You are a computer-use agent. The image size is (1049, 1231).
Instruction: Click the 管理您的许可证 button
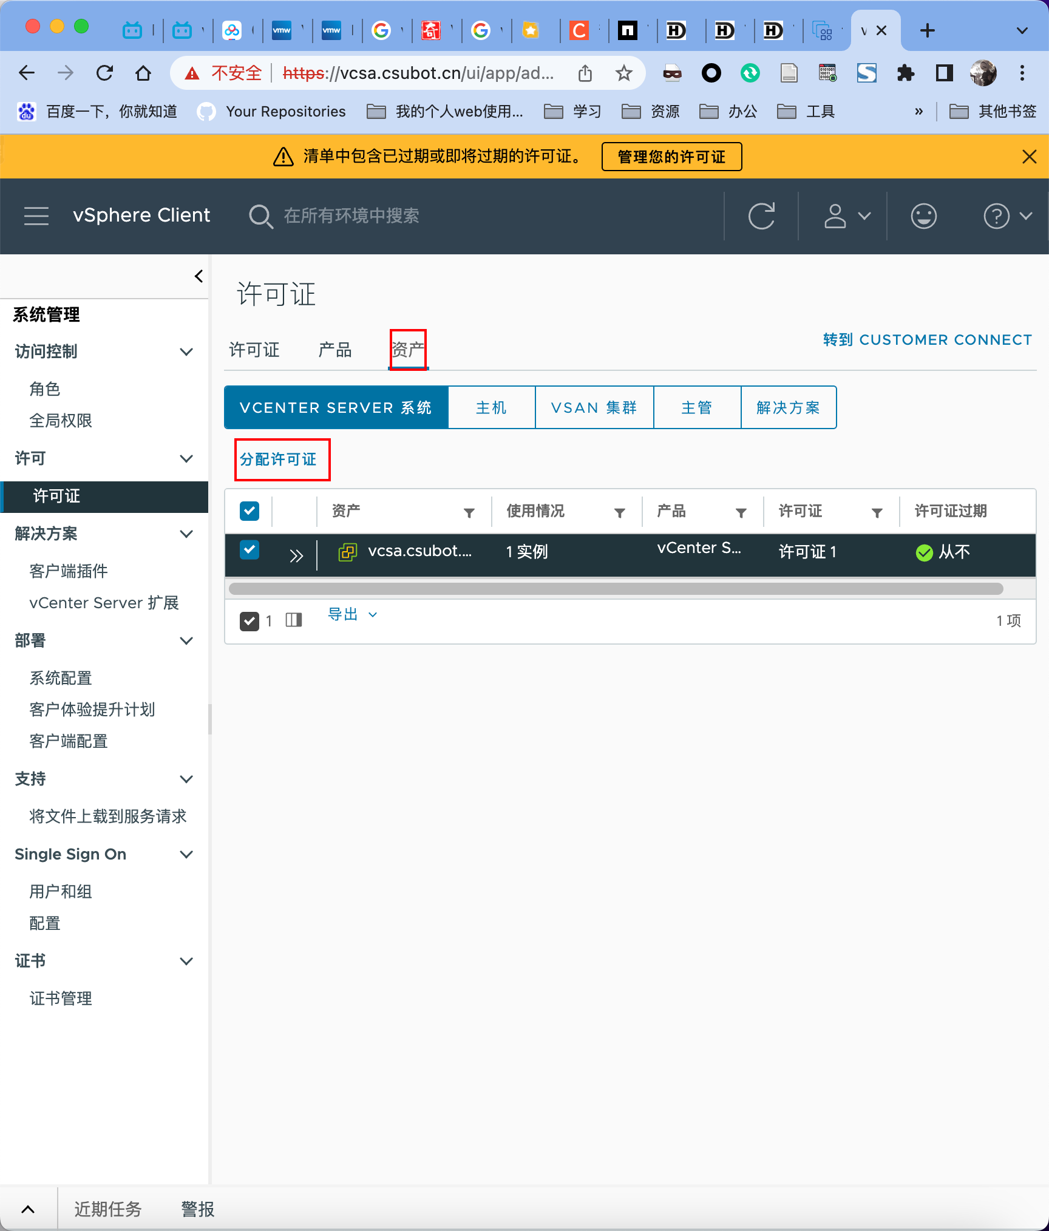(672, 157)
